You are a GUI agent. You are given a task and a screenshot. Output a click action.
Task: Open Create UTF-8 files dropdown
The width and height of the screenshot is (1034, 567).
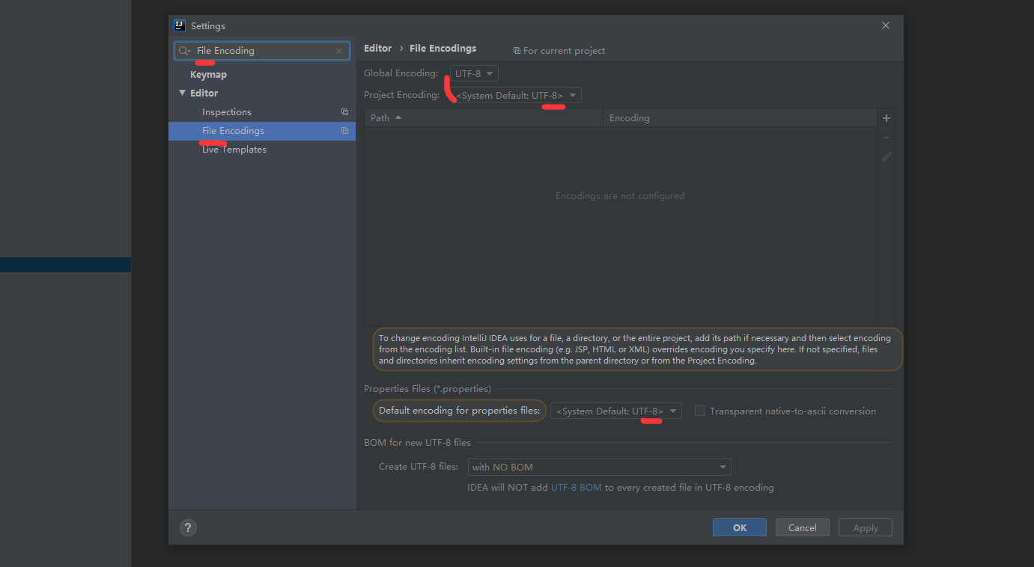point(599,467)
